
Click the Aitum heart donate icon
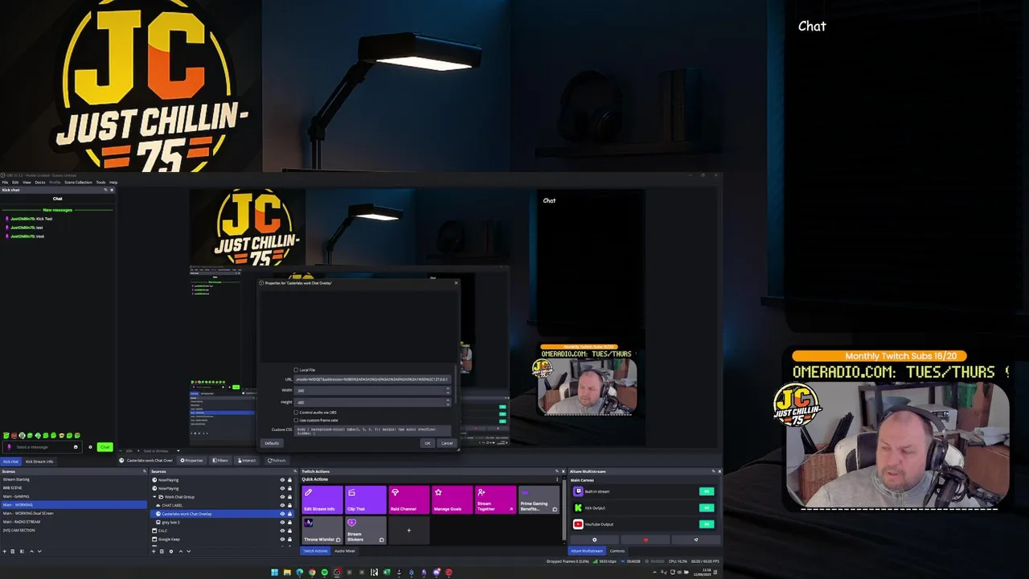pyautogui.click(x=646, y=540)
